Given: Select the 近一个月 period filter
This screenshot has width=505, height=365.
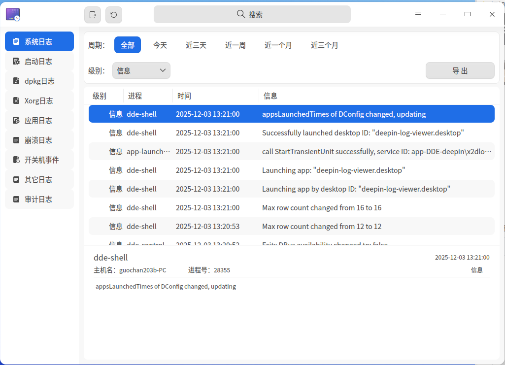Looking at the screenshot, I should coord(278,45).
